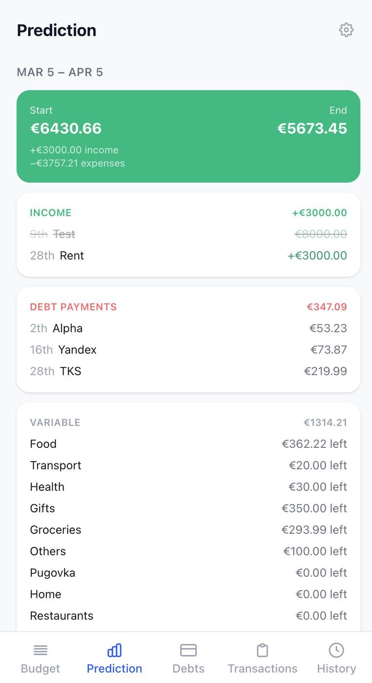This screenshot has width=372, height=683.
Task: Tap the Debts card icon
Action: click(188, 650)
